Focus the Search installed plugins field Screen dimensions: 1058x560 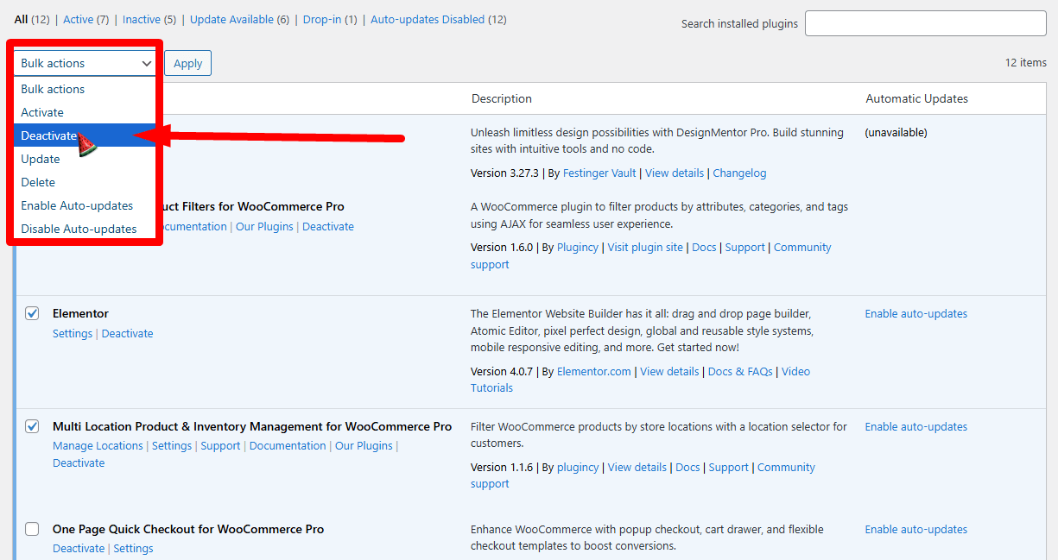coord(925,23)
